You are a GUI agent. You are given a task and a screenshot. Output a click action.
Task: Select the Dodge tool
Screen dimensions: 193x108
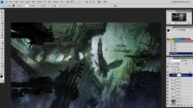coord(2,49)
